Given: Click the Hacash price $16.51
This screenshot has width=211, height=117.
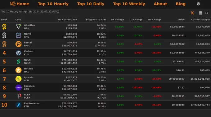Looking at the screenshot, I should click(180, 70).
